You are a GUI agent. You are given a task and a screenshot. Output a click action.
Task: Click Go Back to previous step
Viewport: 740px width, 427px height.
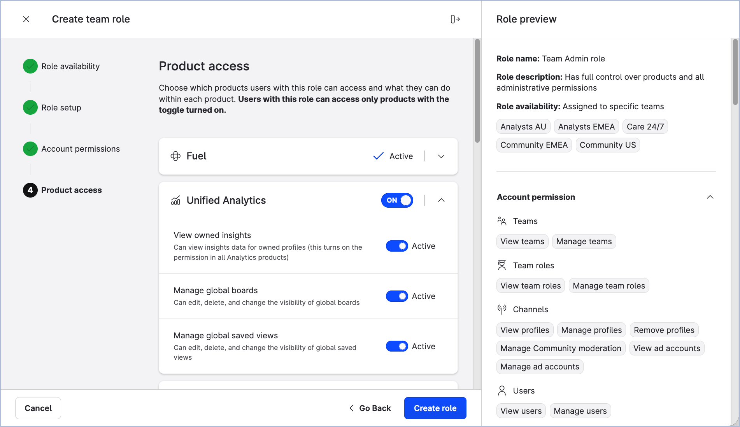[x=370, y=408]
